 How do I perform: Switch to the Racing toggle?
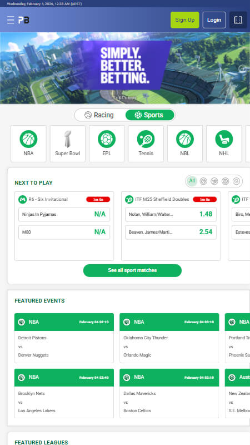pyautogui.click(x=99, y=115)
